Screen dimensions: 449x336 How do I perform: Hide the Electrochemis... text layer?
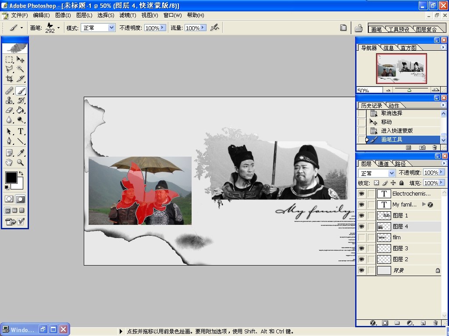click(361, 194)
